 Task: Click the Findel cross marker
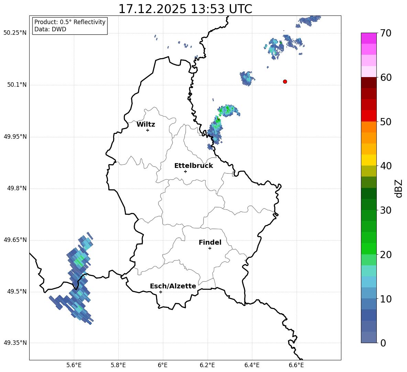(210, 248)
